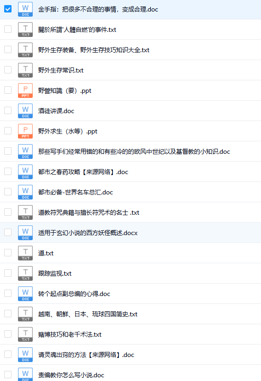Viewport: 261px width, 381px height.
Task: Tick the checkbox for 都市之春药攻略 doc
Action: click(x=8, y=171)
